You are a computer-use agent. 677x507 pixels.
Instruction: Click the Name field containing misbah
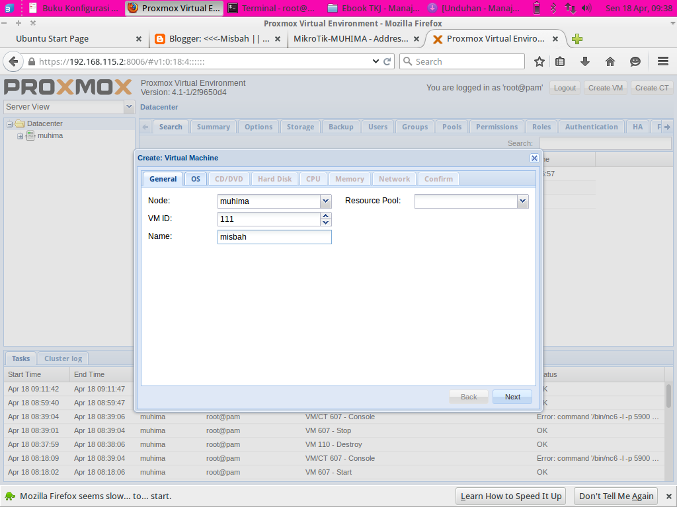pos(274,237)
